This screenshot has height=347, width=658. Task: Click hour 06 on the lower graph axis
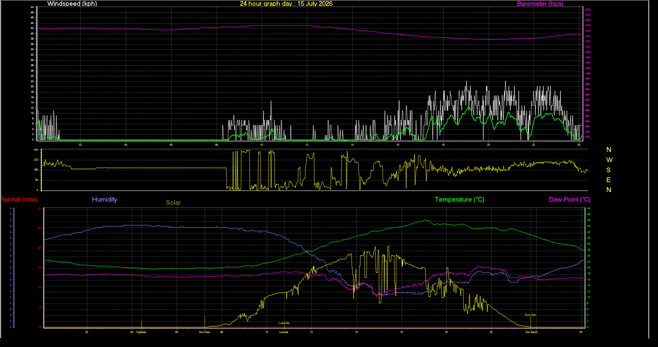[x=176, y=332]
